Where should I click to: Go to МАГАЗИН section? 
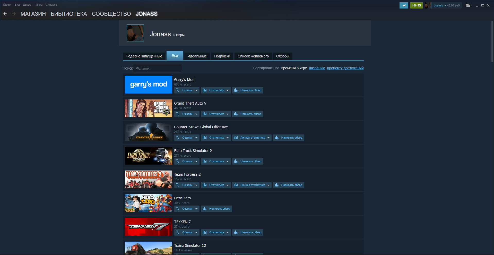33,14
